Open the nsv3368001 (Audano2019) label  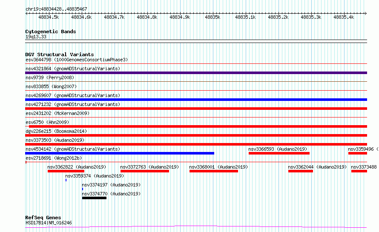coord(218,167)
